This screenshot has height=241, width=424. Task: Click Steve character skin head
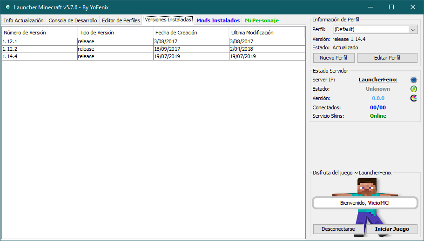tap(367, 187)
